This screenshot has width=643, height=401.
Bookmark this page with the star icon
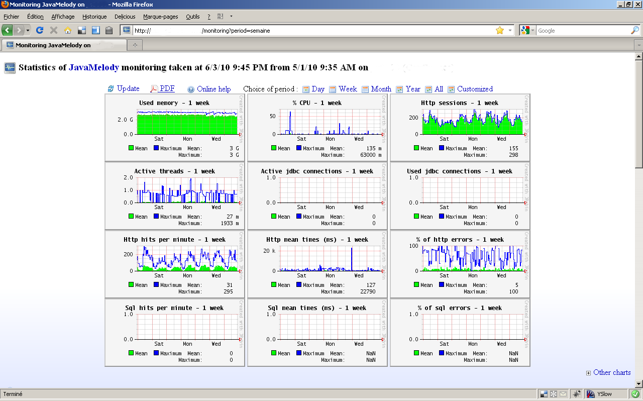coord(500,31)
